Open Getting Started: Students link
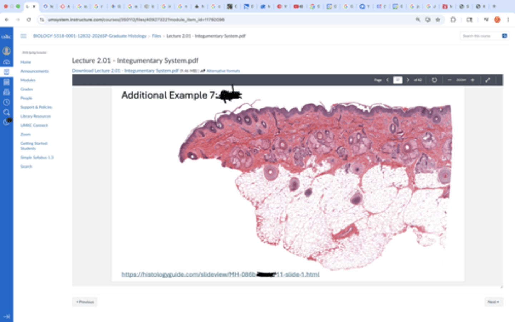The image size is (515, 322). click(34, 146)
